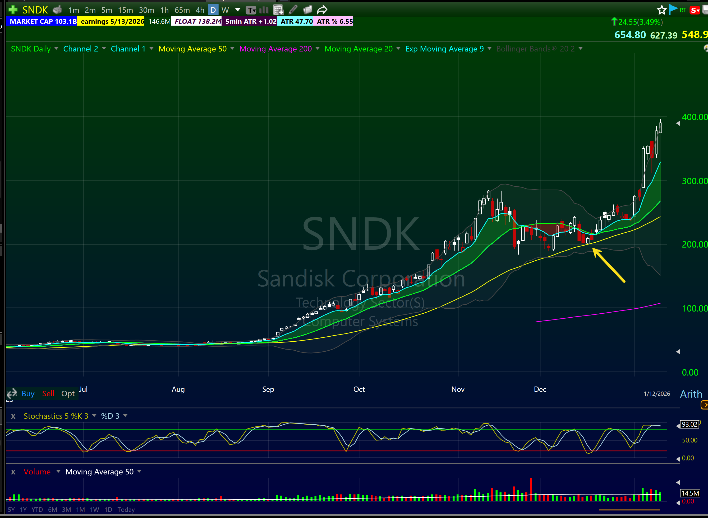
Task: Click the favorite star icon
Action: [661, 10]
